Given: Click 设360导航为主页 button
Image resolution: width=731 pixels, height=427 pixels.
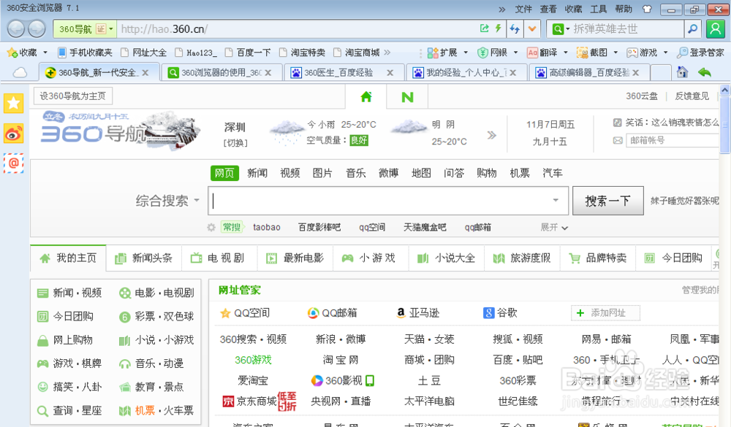Looking at the screenshot, I should coord(72,96).
